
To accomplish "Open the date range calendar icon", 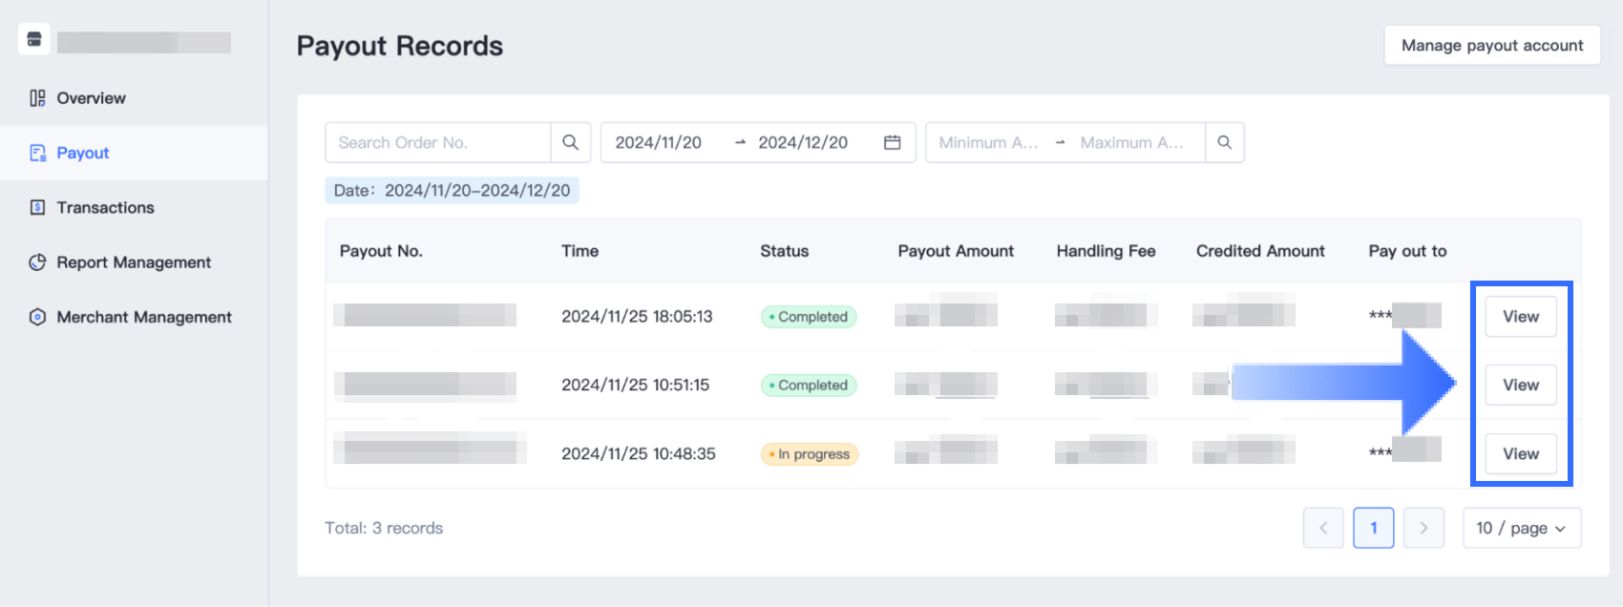I will pyautogui.click(x=892, y=142).
